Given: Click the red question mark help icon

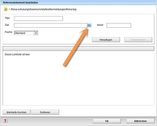Looking at the screenshot, I should pos(5,121).
